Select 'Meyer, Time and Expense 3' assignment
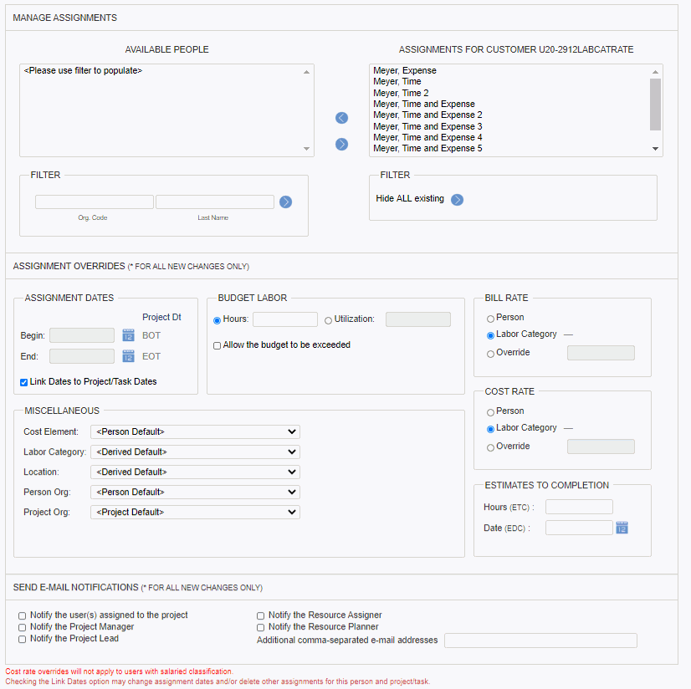Viewport: 691px width, 689px height. [x=427, y=126]
